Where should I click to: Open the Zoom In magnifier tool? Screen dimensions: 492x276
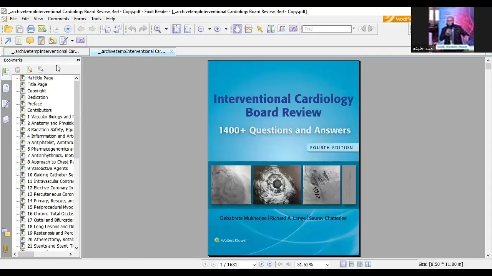click(x=158, y=29)
